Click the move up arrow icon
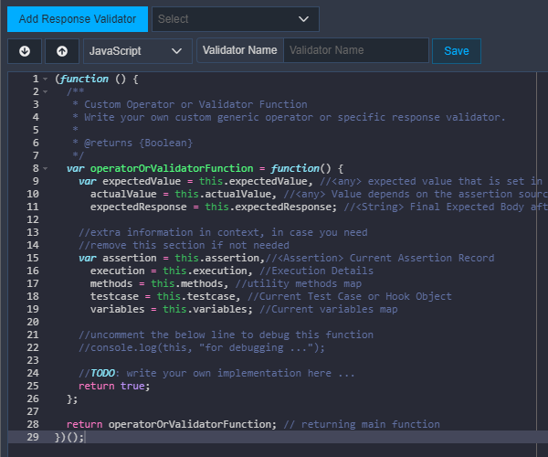The width and height of the screenshot is (548, 457). coord(62,51)
